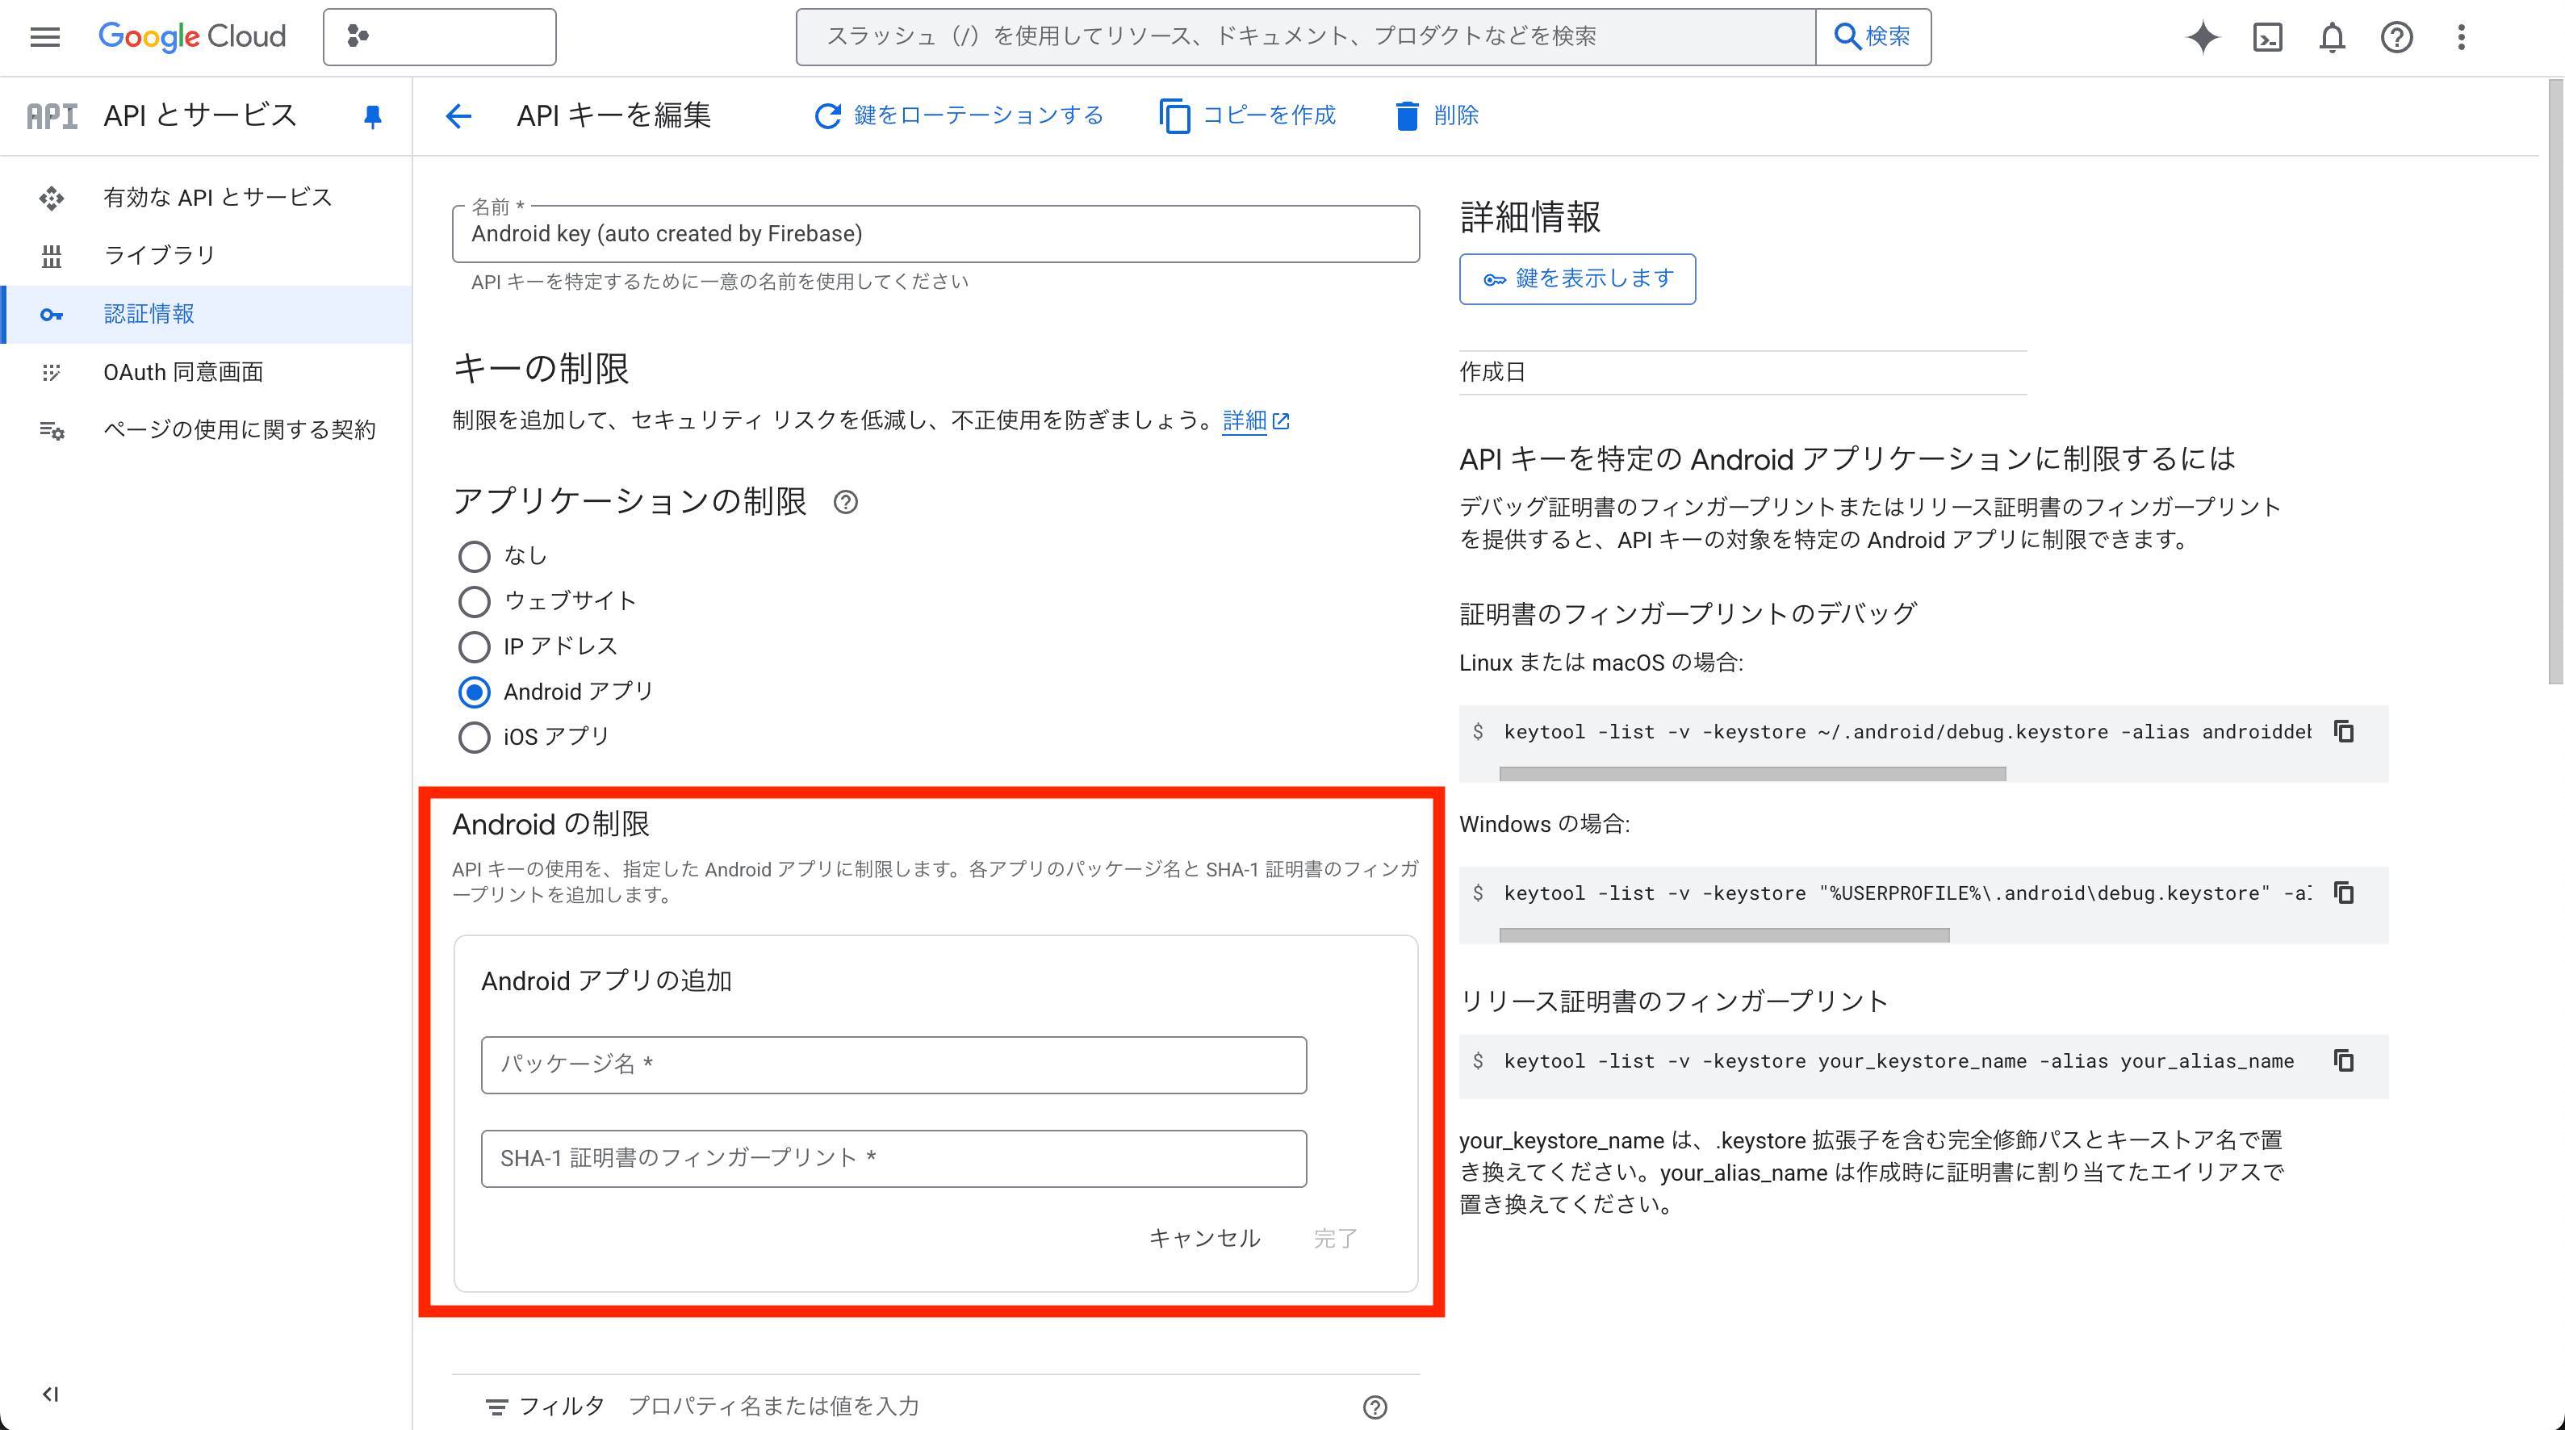Screen dimensions: 2565x1430
Task: Copy the Windows keytool command
Action: point(2344,893)
